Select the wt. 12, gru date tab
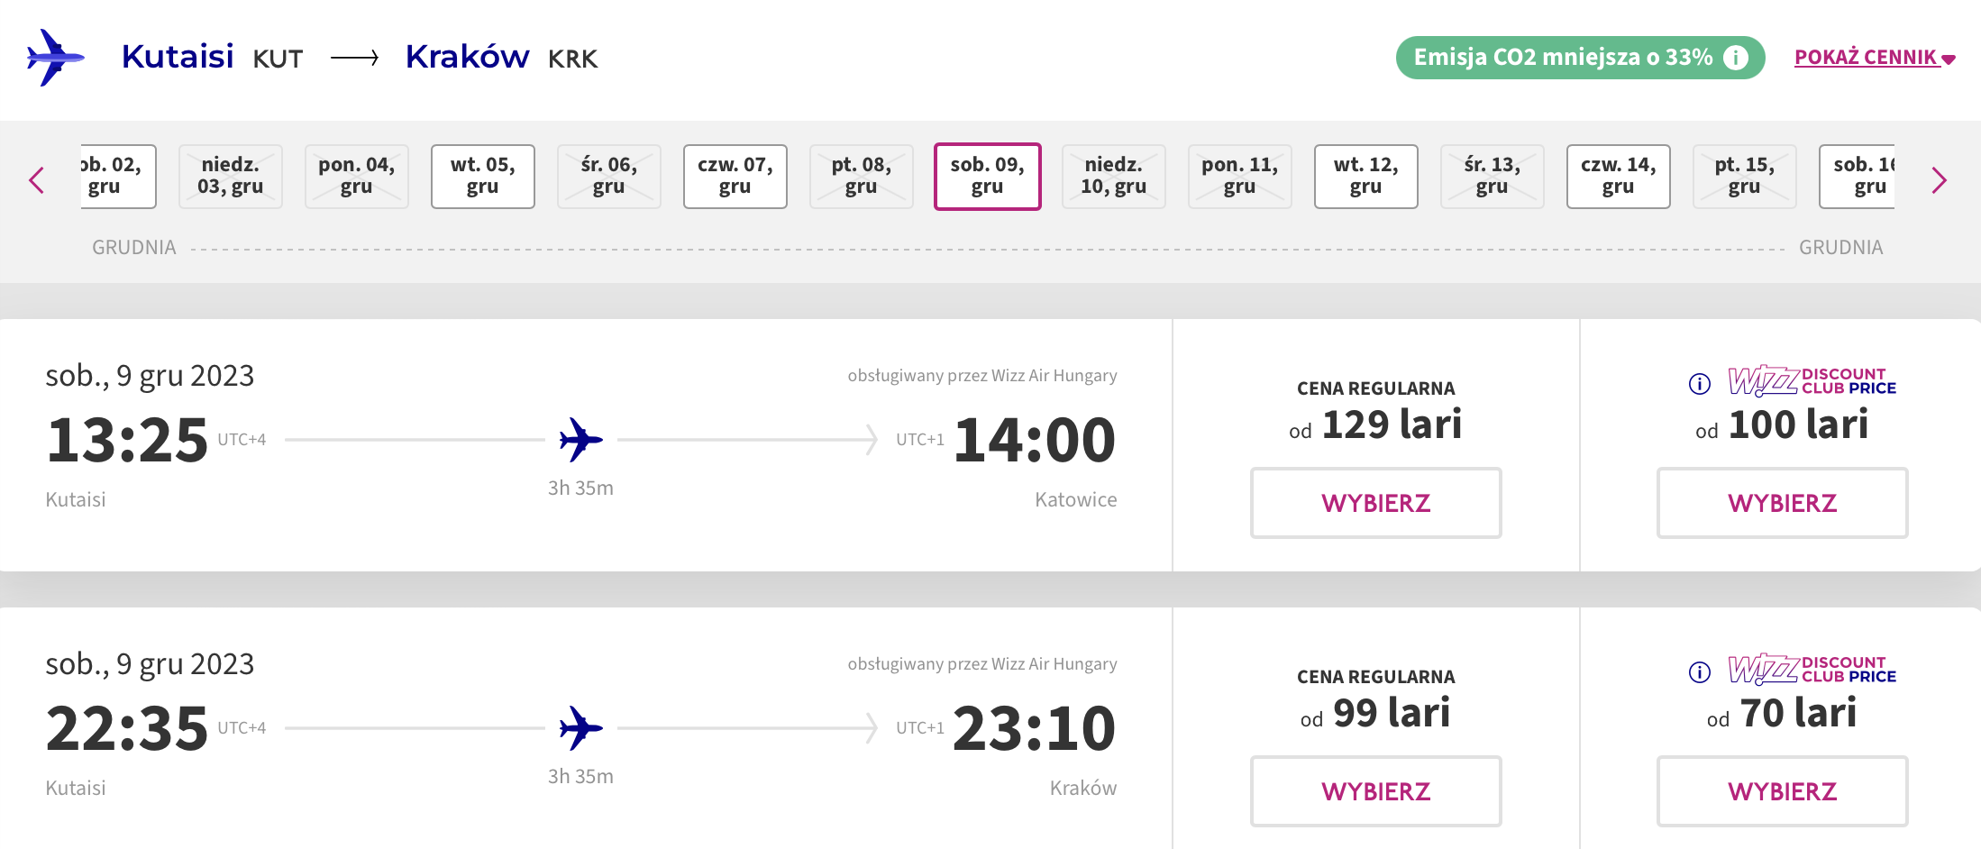This screenshot has width=1981, height=849. [1366, 177]
